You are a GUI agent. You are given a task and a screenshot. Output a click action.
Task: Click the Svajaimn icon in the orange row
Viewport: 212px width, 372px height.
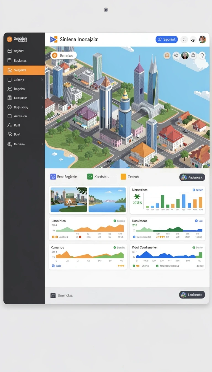click(9, 70)
